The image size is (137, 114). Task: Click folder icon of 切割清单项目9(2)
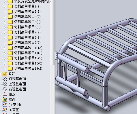coord(10,43)
